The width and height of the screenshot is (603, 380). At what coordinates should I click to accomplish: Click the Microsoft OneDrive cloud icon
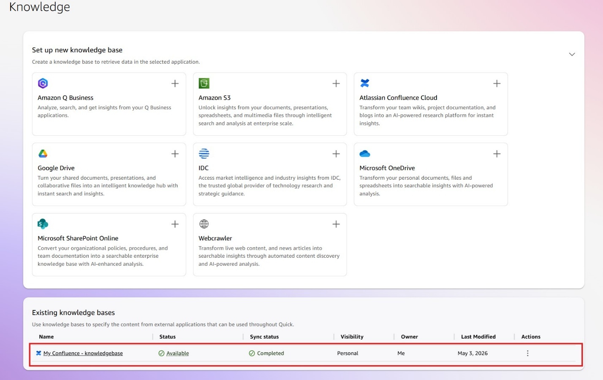[365, 154]
